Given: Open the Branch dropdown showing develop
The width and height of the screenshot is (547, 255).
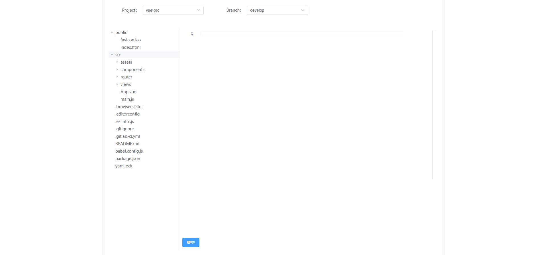Looking at the screenshot, I should 277,10.
